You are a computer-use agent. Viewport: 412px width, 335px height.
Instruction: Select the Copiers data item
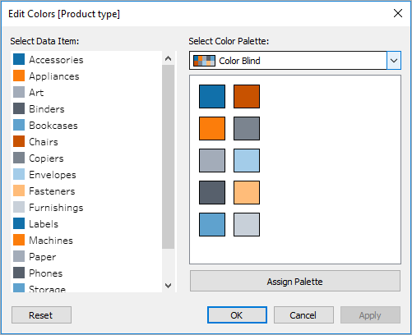click(x=86, y=158)
